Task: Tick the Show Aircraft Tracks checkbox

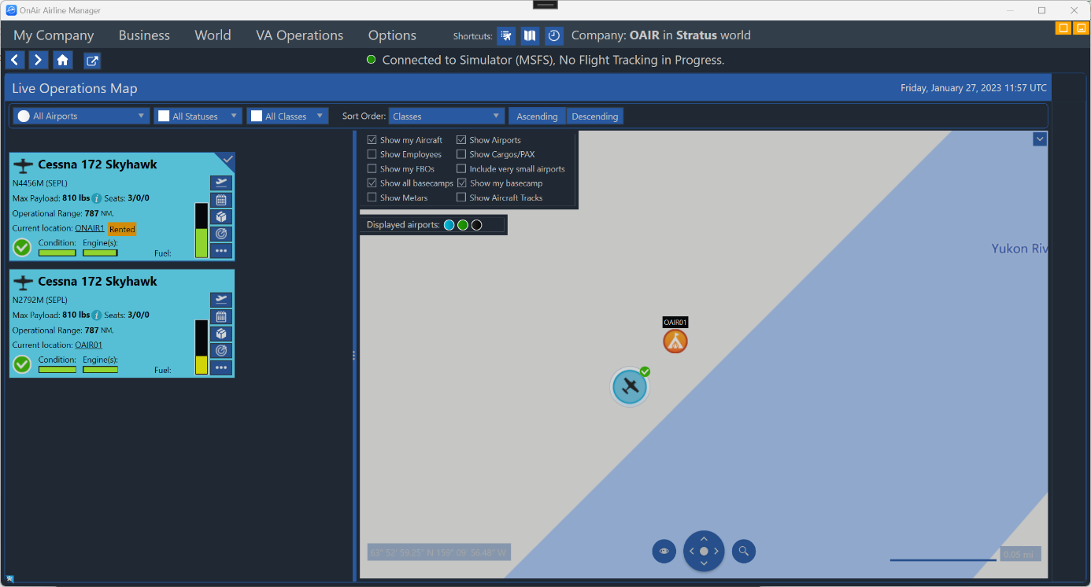Action: (462, 198)
